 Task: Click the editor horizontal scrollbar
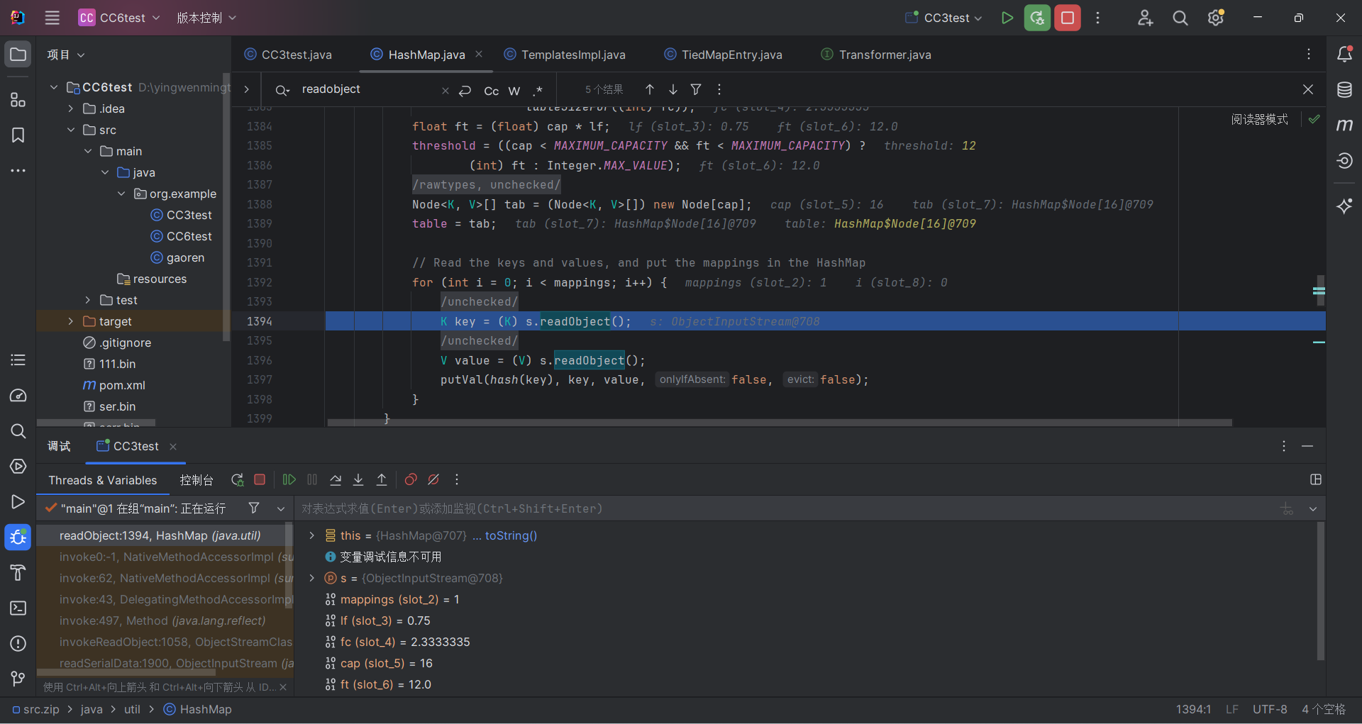pyautogui.click(x=779, y=423)
